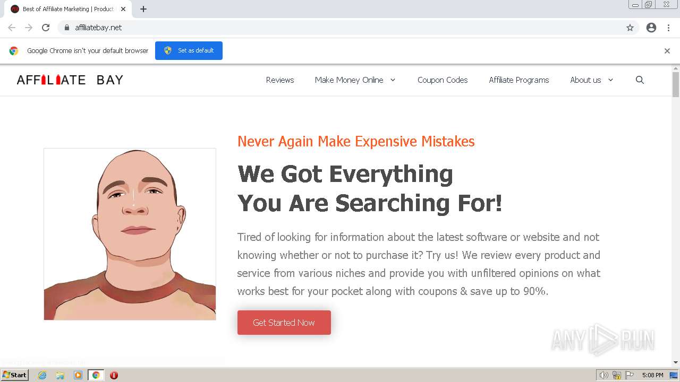Click the page vertical scrollbar thumb
Image resolution: width=680 pixels, height=382 pixels.
click(x=676, y=85)
